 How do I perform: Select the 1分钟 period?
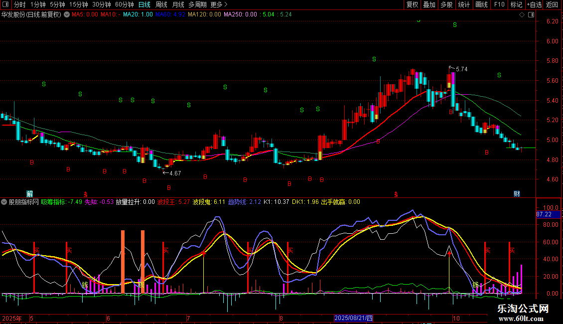[38, 4]
